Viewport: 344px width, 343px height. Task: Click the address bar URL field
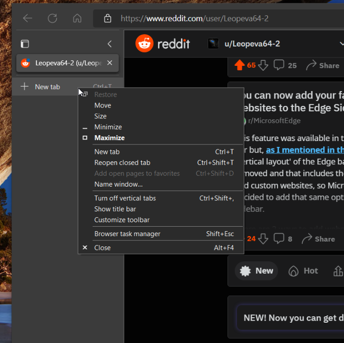[218, 18]
